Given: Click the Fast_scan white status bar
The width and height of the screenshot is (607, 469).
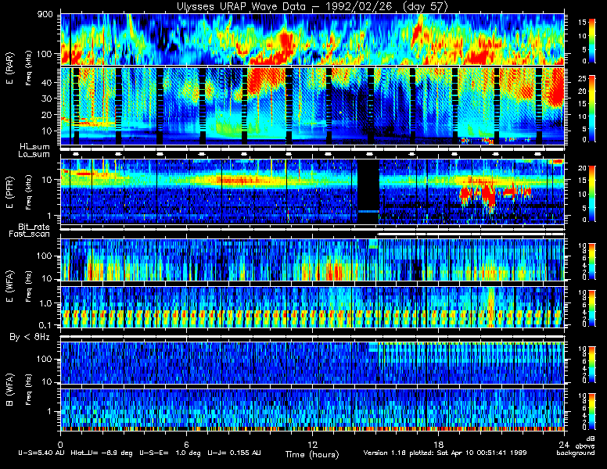Looking at the screenshot, I should click(x=470, y=234).
